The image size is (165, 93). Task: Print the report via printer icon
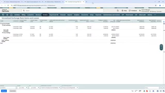click(x=158, y=91)
